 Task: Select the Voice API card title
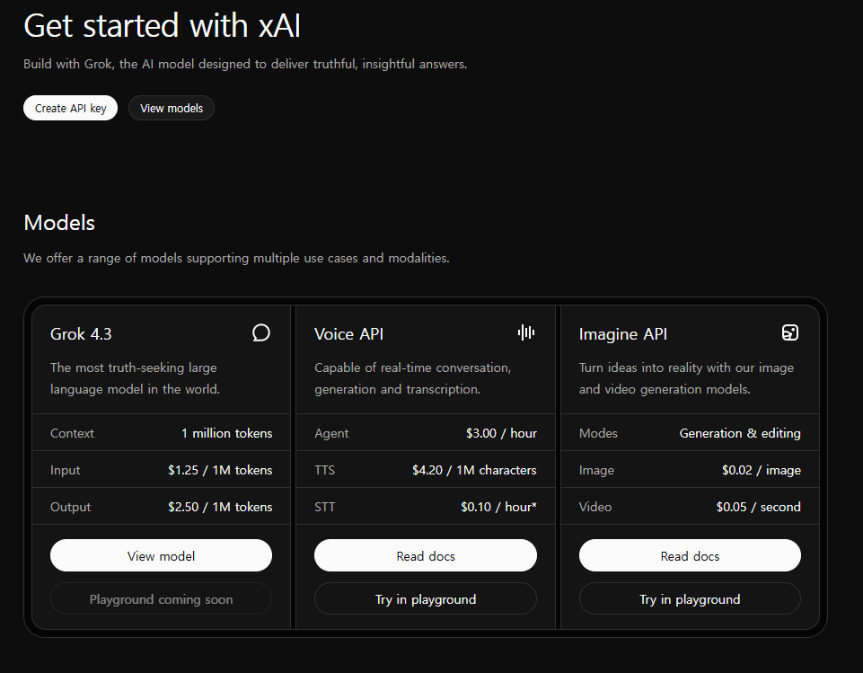tap(349, 333)
